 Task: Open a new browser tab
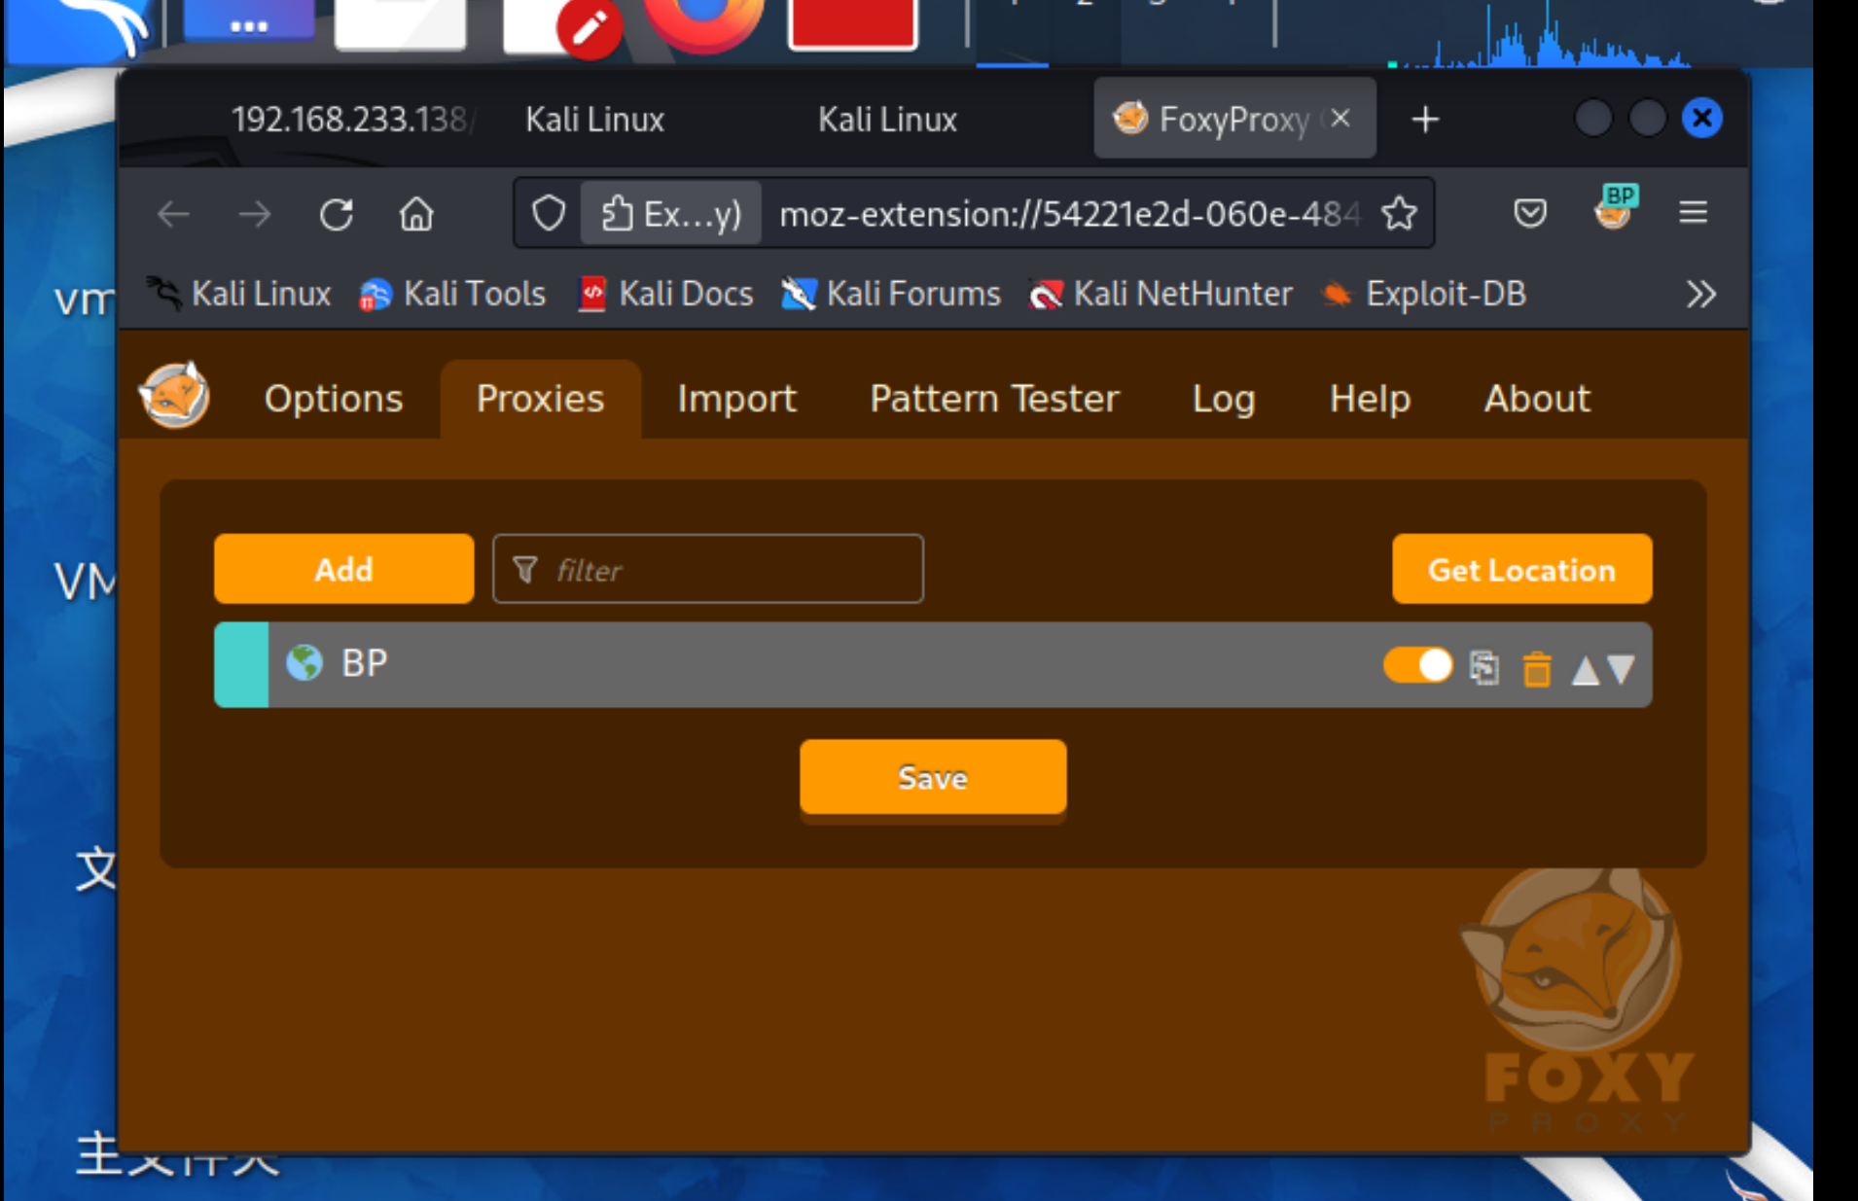(1425, 120)
